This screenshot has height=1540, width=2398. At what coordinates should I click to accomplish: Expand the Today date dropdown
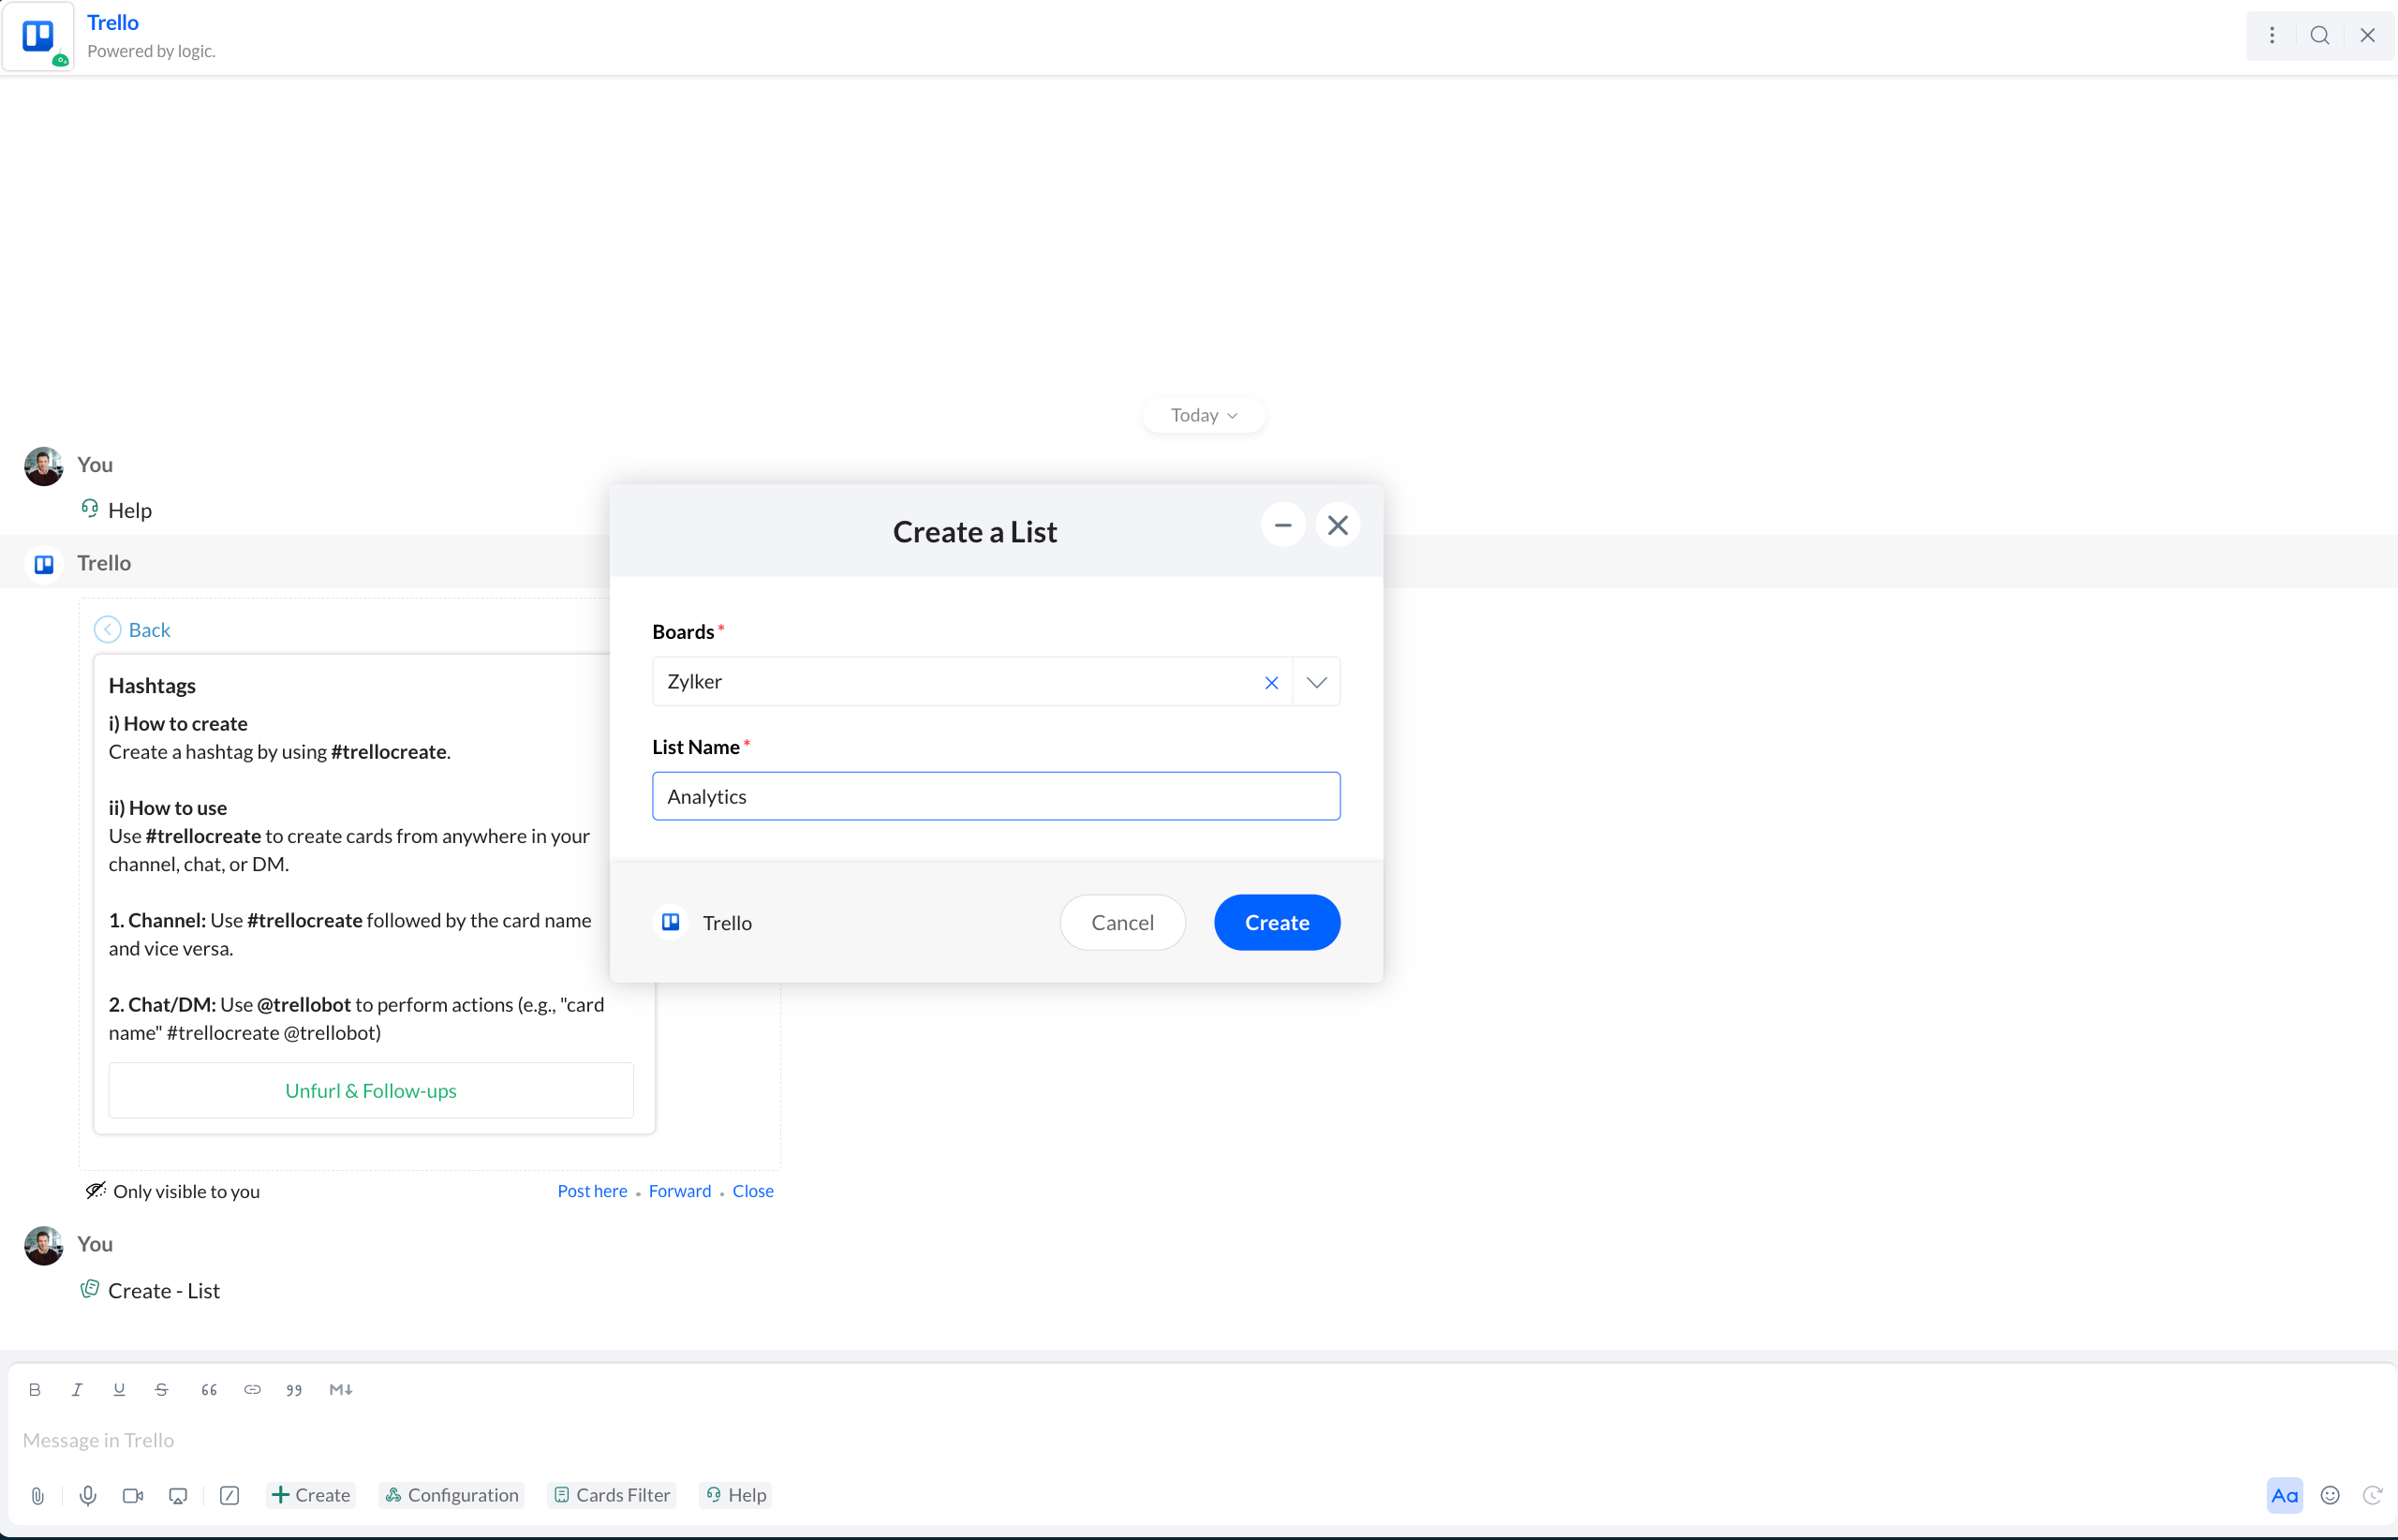tap(1203, 415)
